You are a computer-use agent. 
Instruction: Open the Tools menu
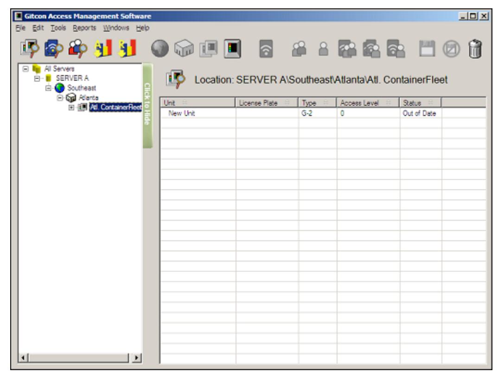(x=58, y=28)
